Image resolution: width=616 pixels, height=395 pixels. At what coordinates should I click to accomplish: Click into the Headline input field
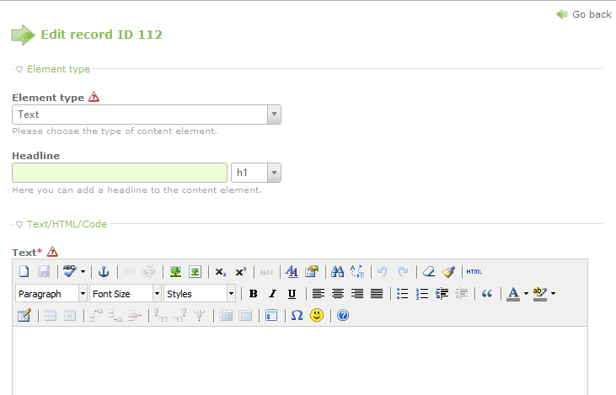[120, 173]
